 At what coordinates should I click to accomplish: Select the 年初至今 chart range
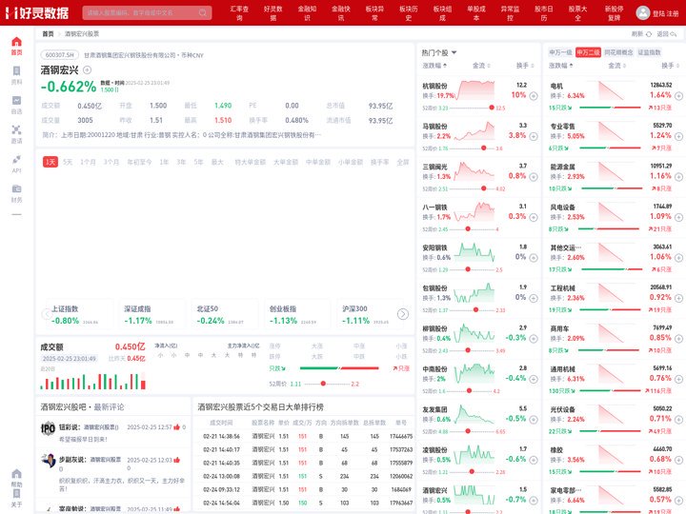(x=139, y=162)
